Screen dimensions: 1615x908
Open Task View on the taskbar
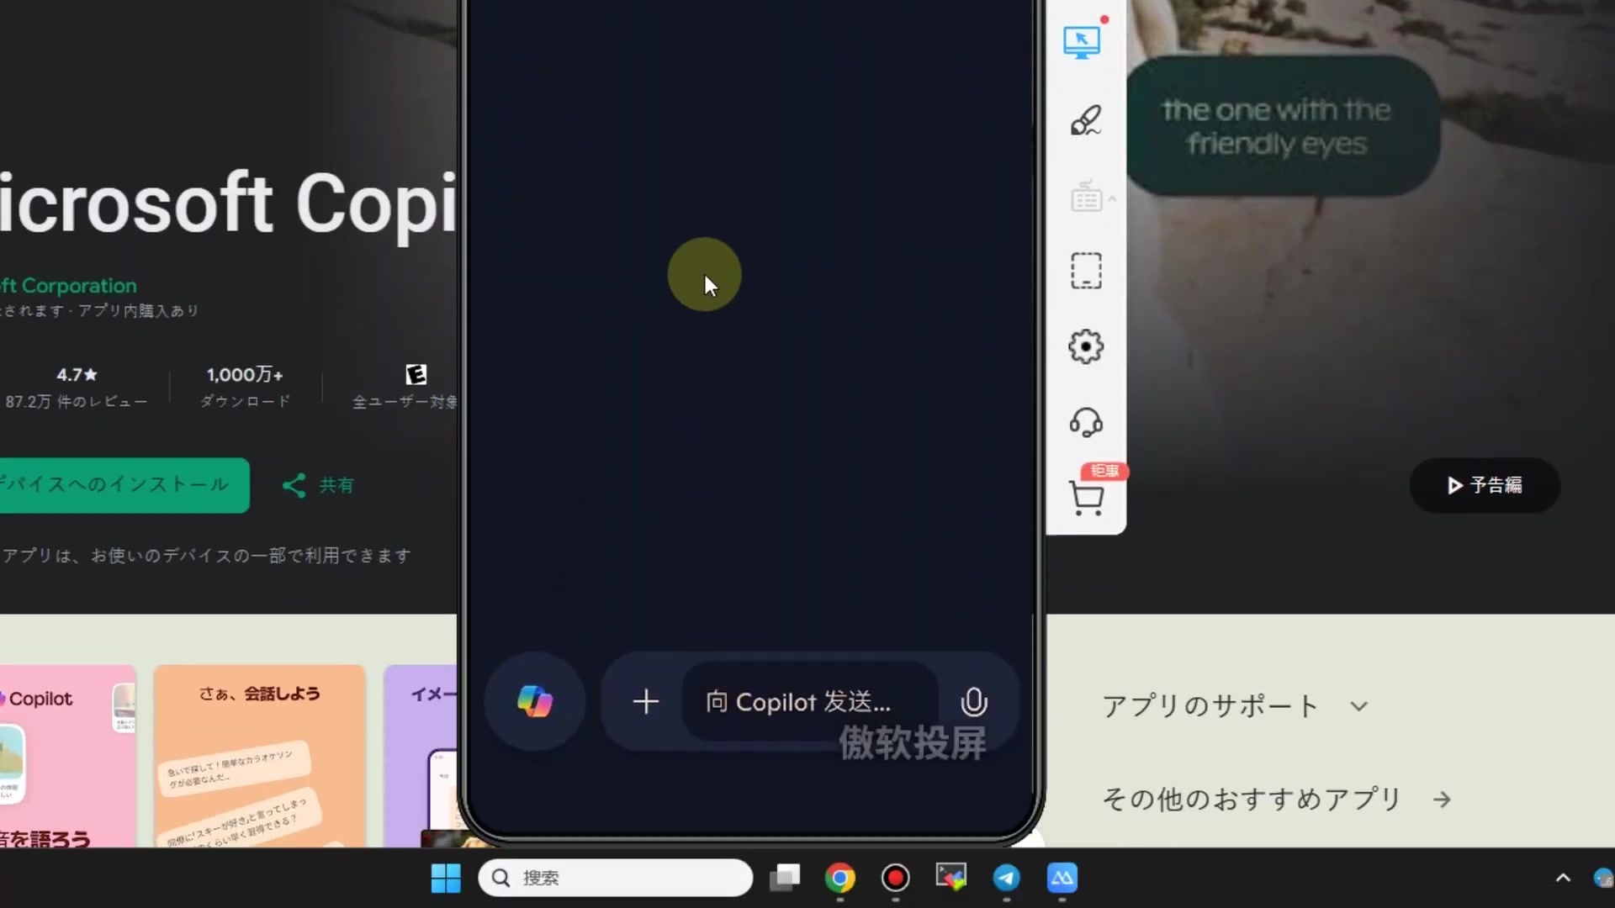click(x=785, y=878)
